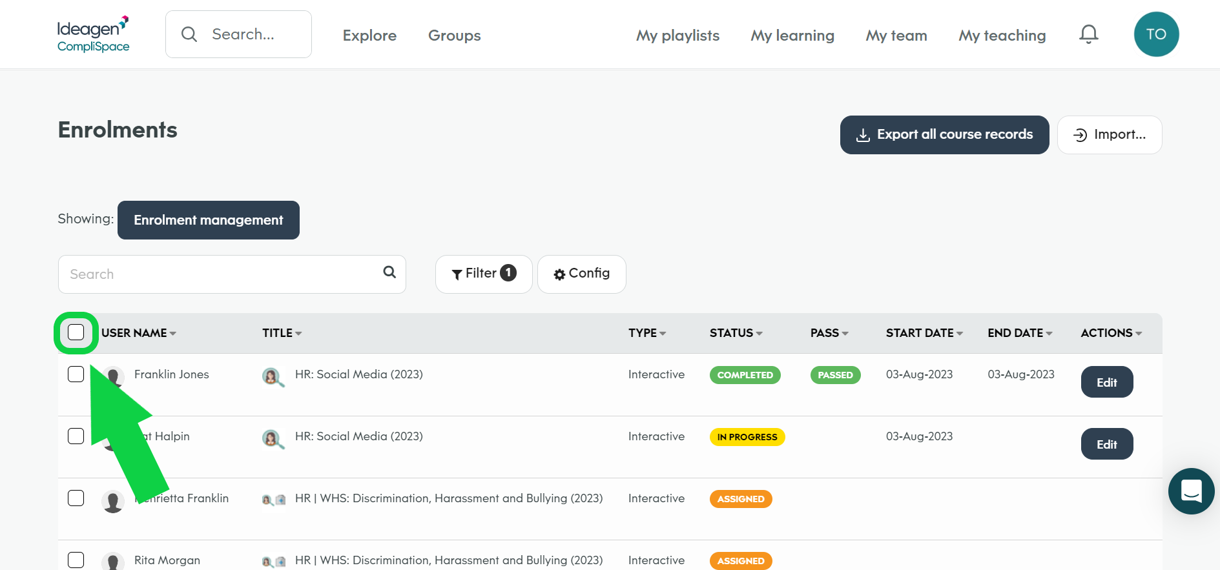
Task: Open My learning
Action: [792, 36]
